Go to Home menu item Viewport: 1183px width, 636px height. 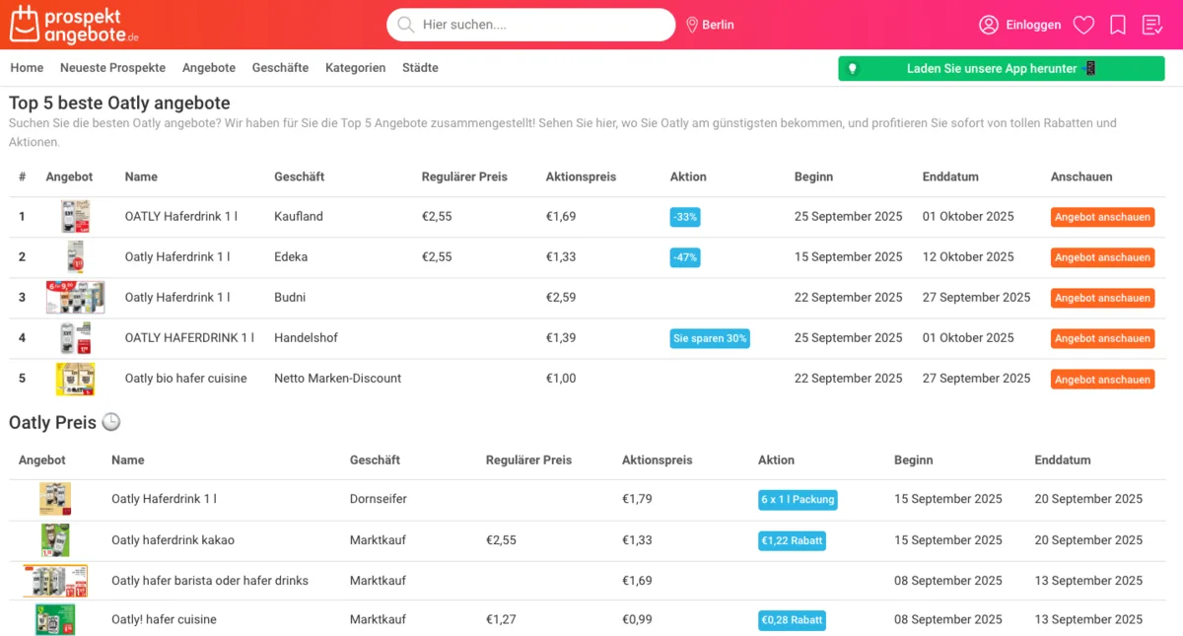coord(27,68)
